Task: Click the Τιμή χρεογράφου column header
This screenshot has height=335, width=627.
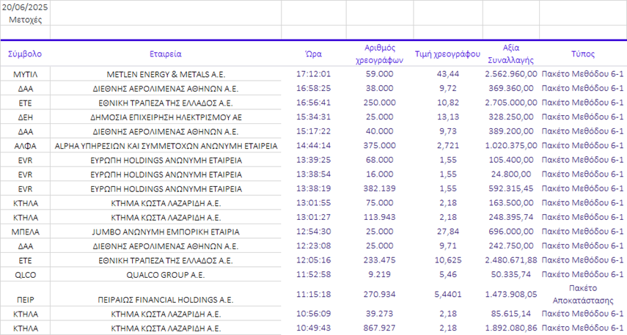Action: coord(447,54)
